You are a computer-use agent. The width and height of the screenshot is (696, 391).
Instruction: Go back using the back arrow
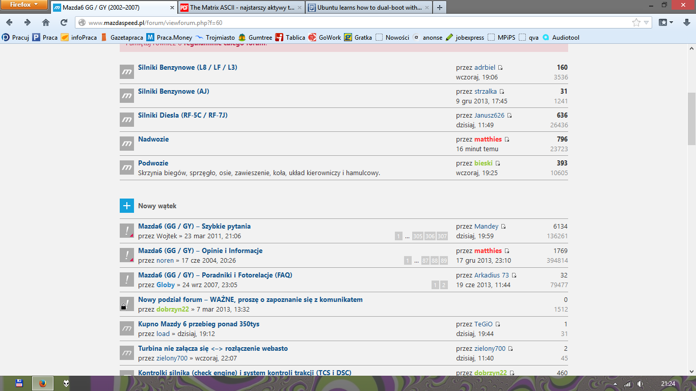(10, 22)
